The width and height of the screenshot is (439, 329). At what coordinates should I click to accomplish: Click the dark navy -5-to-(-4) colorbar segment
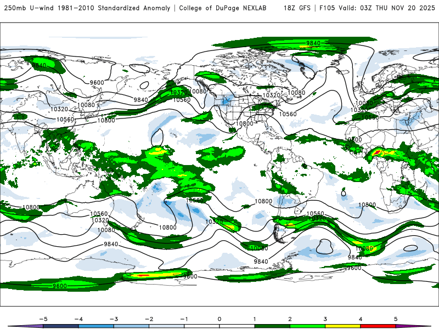61,326
